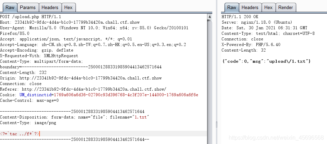Viewport: 327px width, 144px height.
Task: Click the UM_distinctid cookie name
Action: (35, 95)
